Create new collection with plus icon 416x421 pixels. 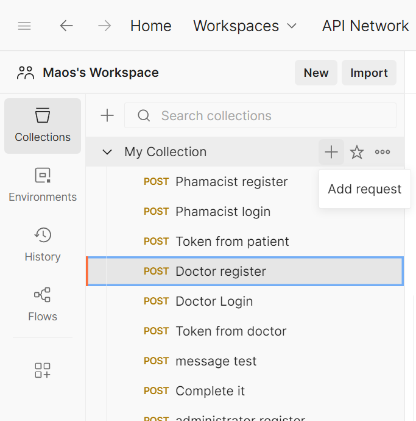coord(107,115)
